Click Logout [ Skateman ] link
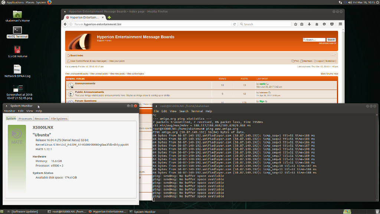This screenshot has width=380, height=214. pyautogui.click(x=326, y=61)
